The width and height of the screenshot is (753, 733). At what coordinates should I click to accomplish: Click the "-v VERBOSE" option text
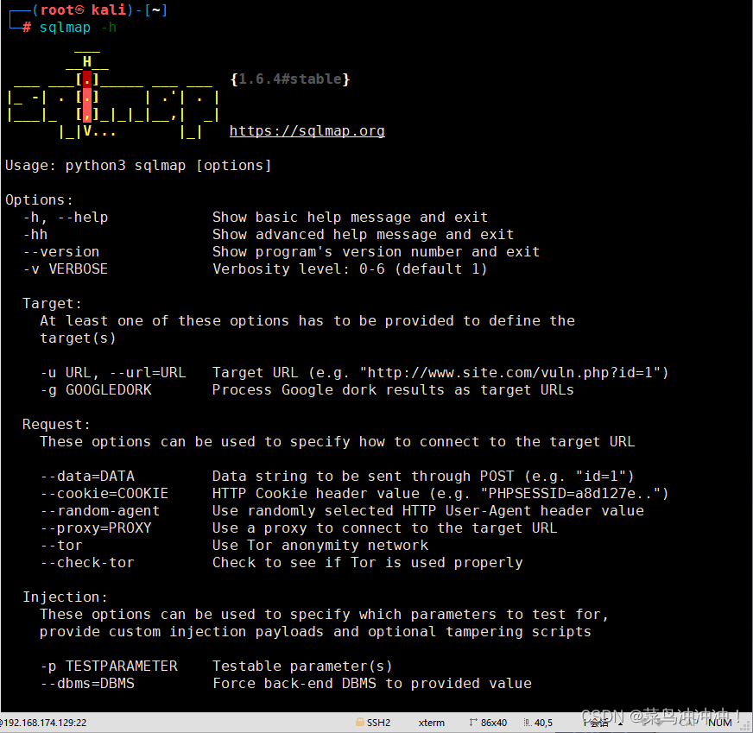tap(66, 269)
